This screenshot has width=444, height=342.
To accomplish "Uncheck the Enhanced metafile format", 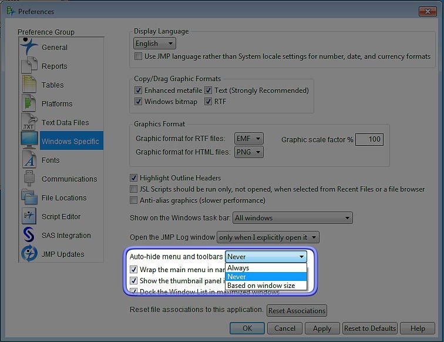I will (x=138, y=90).
